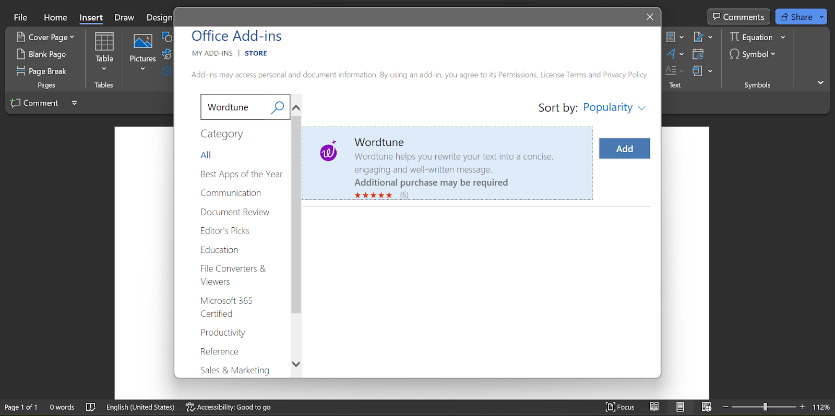
Task: Add the Wordtune add-in
Action: point(624,149)
